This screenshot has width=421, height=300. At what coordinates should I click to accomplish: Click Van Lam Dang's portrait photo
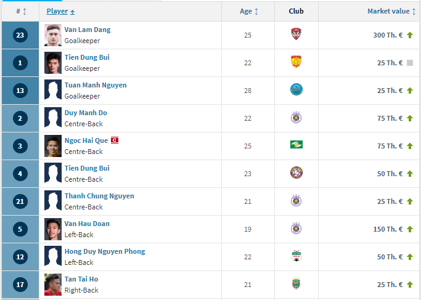[53, 34]
